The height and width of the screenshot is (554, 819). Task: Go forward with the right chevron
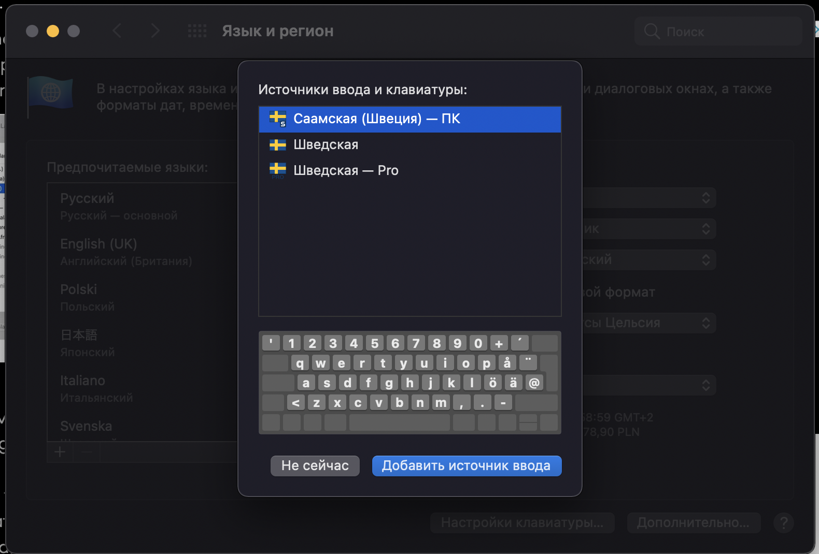pyautogui.click(x=155, y=31)
